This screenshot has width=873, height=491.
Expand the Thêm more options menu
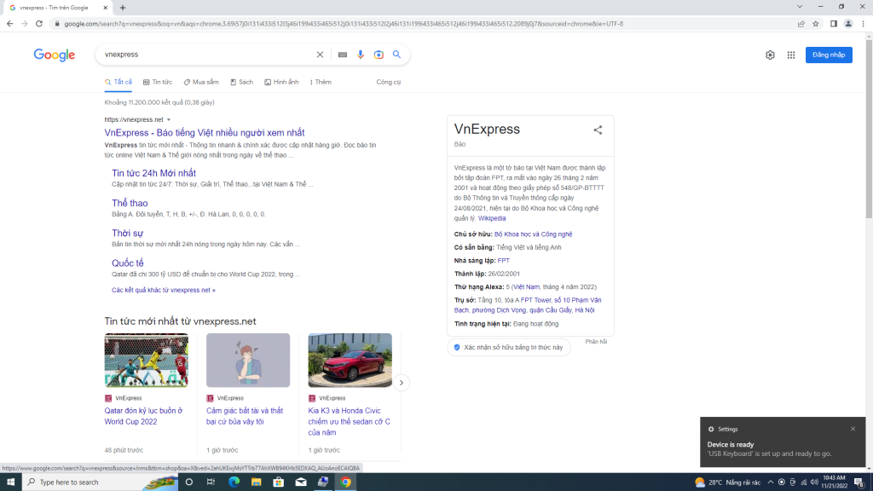pos(321,82)
